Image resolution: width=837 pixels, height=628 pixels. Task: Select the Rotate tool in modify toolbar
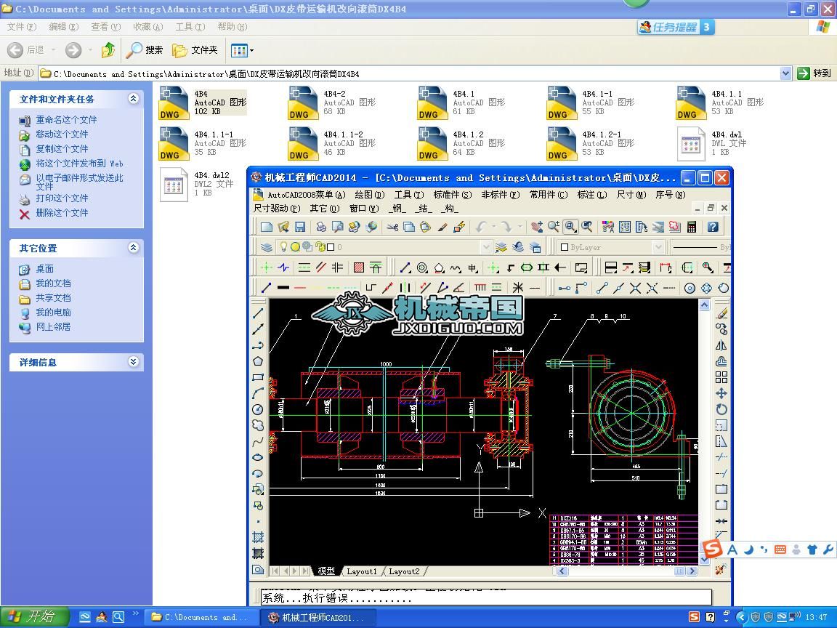coord(721,409)
